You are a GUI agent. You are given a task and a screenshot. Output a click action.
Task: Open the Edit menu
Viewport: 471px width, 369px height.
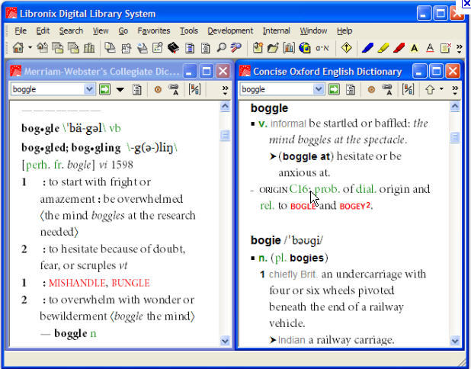[x=43, y=30]
